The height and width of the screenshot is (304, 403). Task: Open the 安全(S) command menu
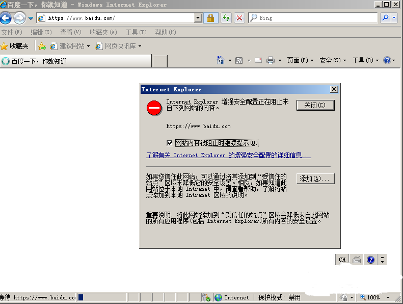(333, 60)
